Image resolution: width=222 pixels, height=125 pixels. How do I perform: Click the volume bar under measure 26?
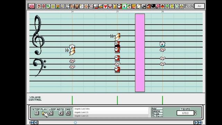(163, 100)
